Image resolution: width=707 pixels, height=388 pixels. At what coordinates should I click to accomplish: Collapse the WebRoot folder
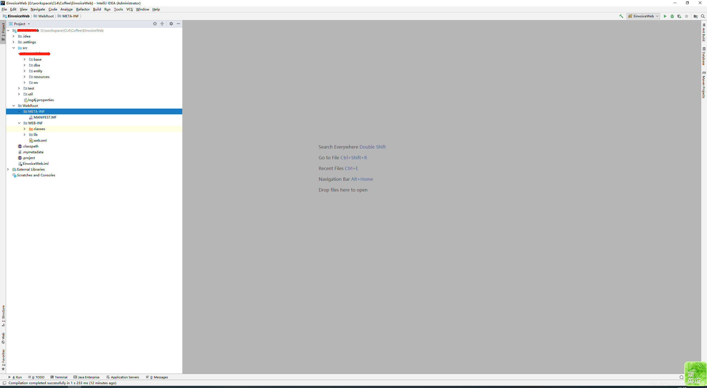14,106
